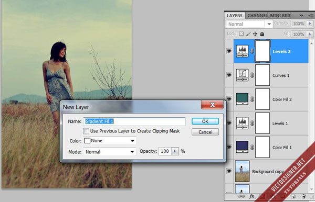Select the Curves 1 layer name
The image size is (315, 202).
tap(281, 75)
